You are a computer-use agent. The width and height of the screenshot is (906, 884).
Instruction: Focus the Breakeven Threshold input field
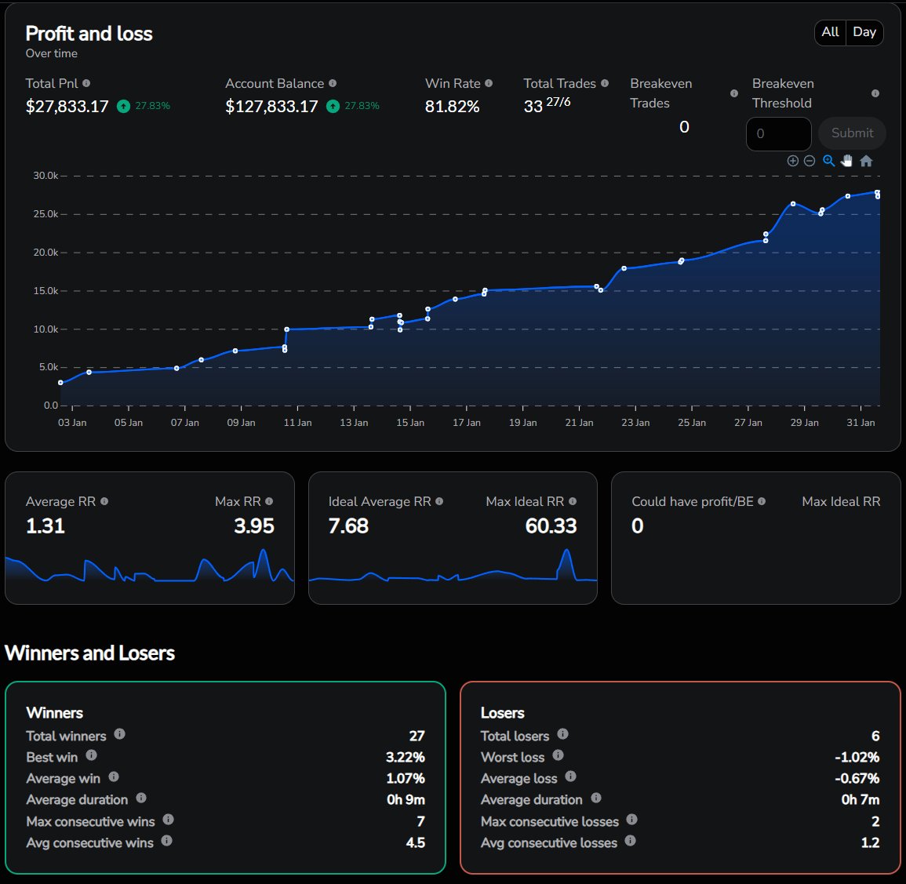[x=778, y=134]
